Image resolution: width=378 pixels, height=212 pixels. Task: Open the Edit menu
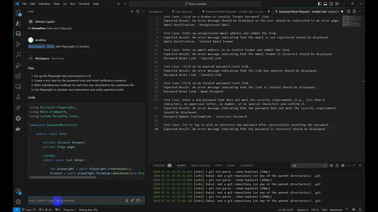pos(32,4)
